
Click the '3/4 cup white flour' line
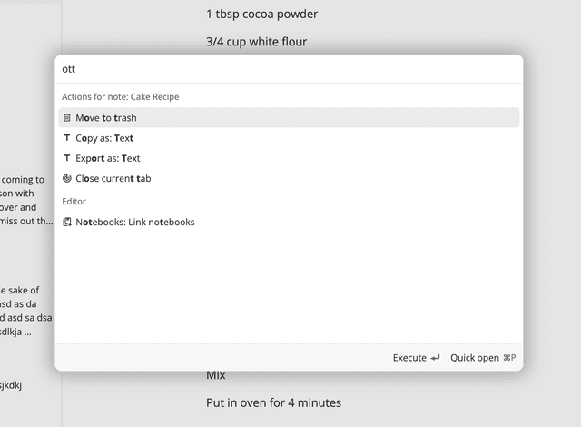(257, 42)
